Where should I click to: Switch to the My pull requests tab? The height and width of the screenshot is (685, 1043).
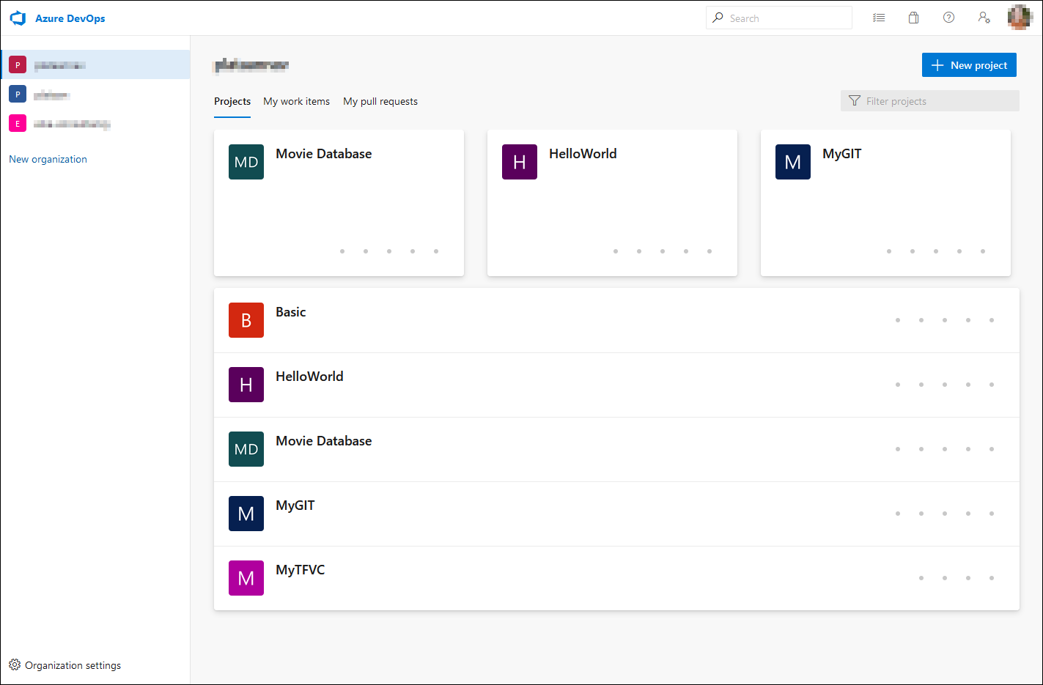[x=380, y=101]
